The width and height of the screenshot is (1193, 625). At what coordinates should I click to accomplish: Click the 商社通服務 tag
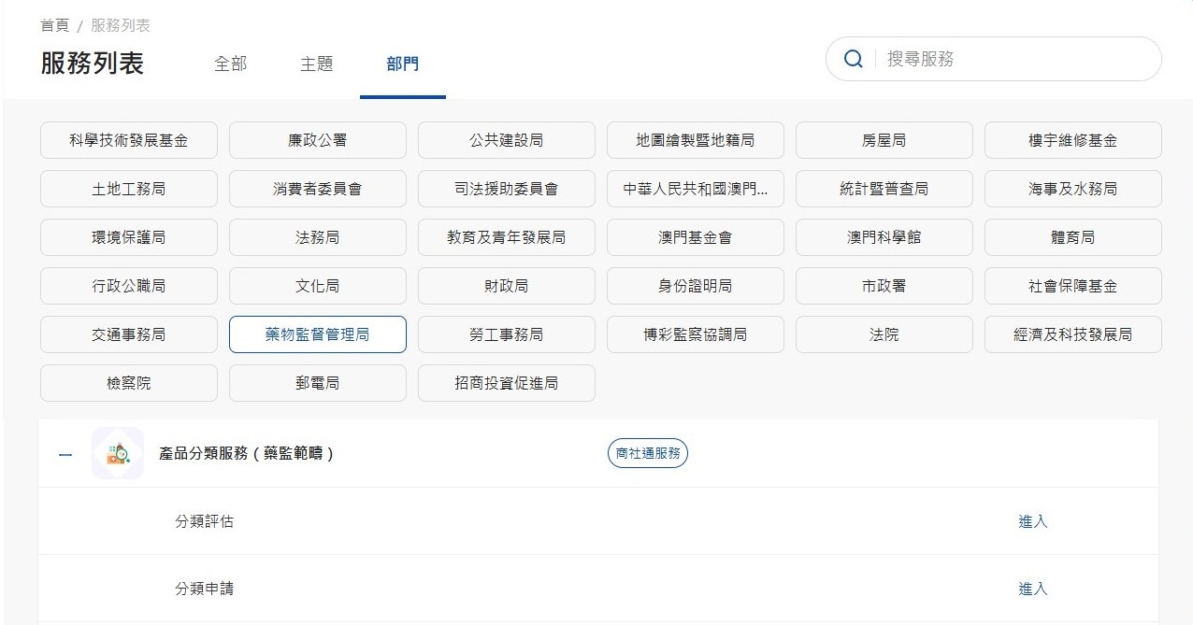tap(648, 454)
